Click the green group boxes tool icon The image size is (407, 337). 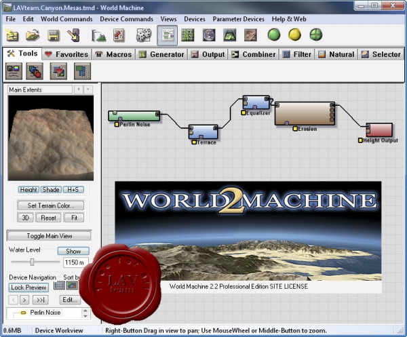tap(82, 71)
